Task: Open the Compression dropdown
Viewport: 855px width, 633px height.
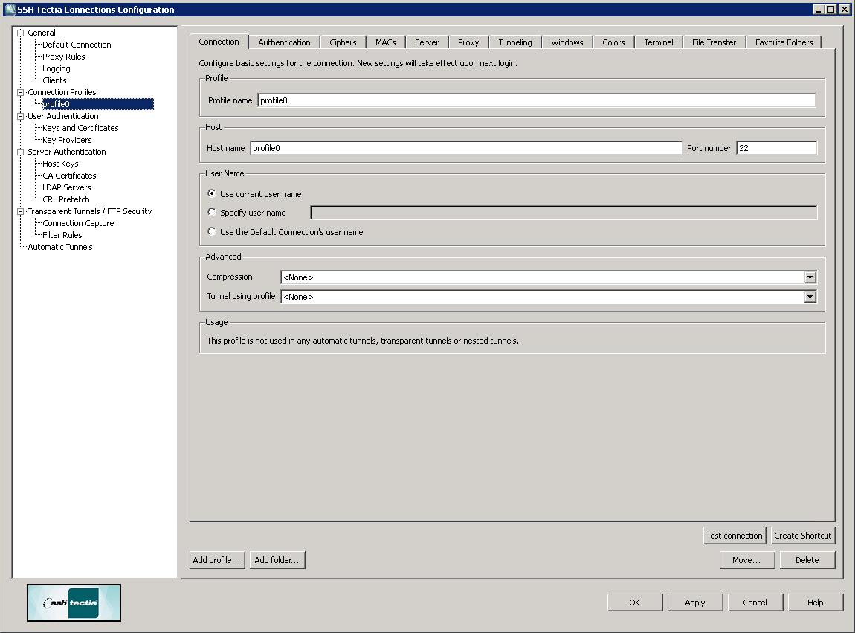Action: click(810, 277)
